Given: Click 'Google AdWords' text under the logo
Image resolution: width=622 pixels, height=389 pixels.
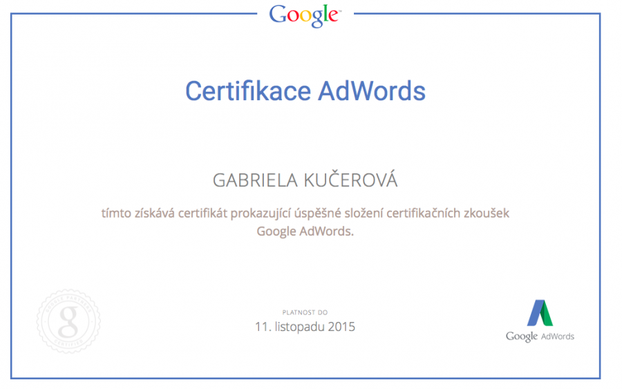Looking at the screenshot, I should tap(540, 336).
